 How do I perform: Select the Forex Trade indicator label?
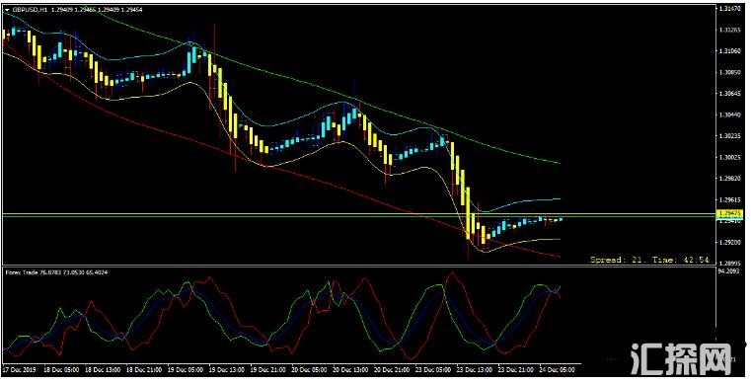pyautogui.click(x=21, y=272)
